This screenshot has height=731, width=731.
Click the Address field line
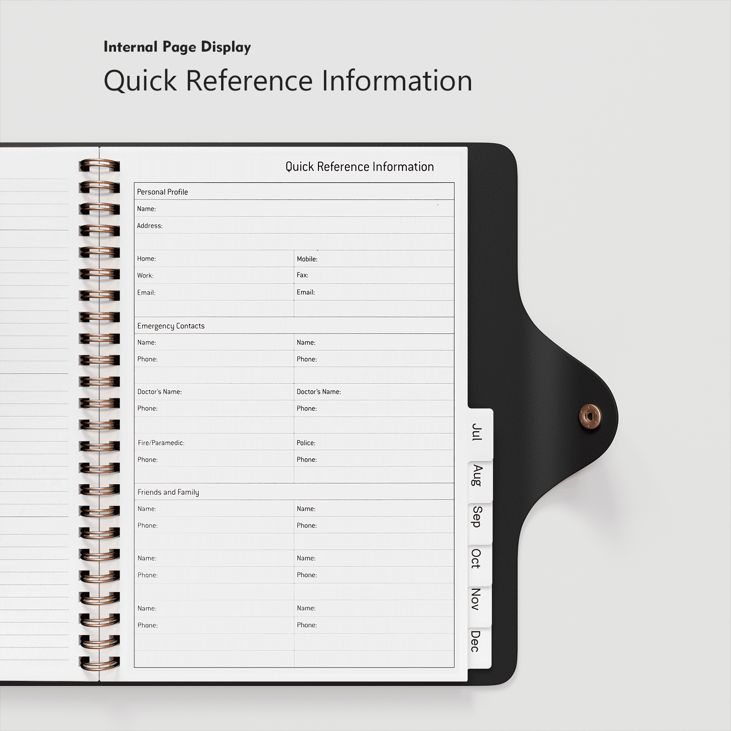point(294,225)
